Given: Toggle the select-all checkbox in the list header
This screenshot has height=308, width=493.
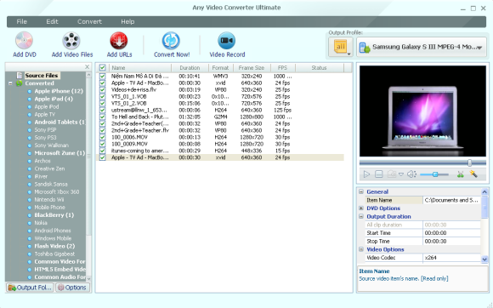Looking at the screenshot, I should pos(102,67).
